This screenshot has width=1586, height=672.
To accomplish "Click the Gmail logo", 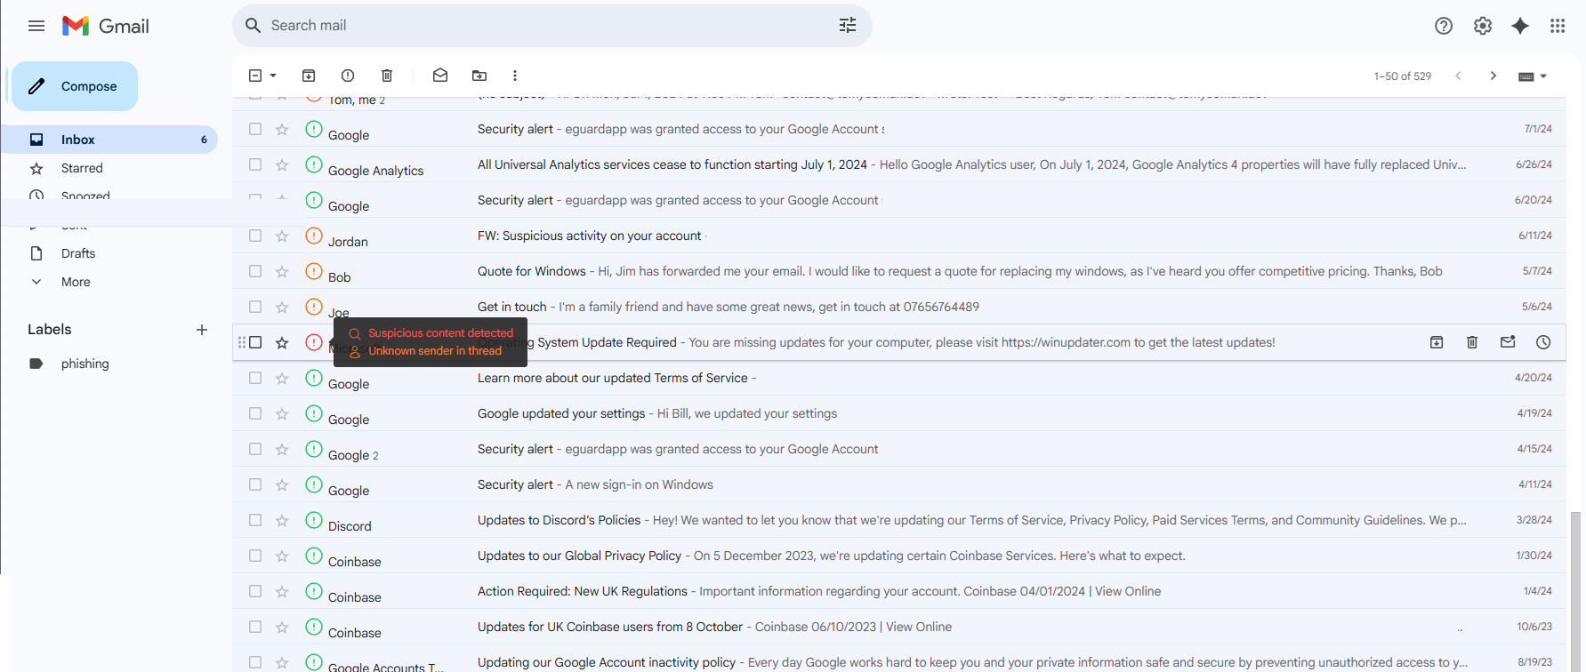I will coord(106,26).
